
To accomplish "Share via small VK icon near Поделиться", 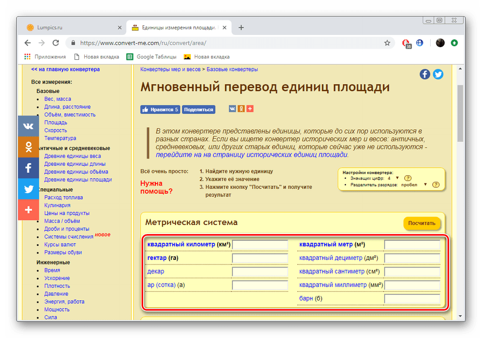I will click(x=232, y=108).
